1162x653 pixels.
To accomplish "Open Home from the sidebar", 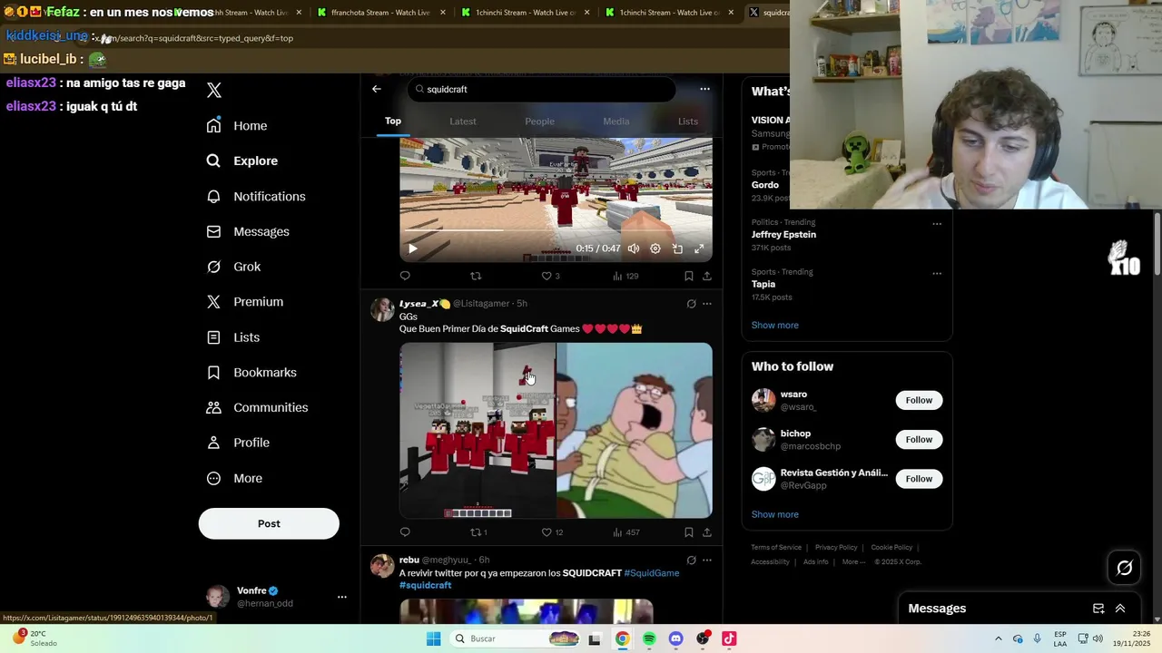I will pyautogui.click(x=237, y=125).
